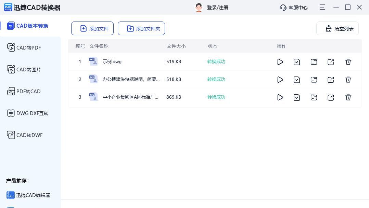Open the PDF转CAD converter
Screen dimensions: 369x208
pyautogui.click(x=28, y=91)
